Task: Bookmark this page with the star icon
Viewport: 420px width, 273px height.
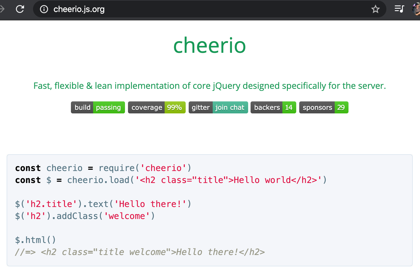Action: pyautogui.click(x=376, y=9)
